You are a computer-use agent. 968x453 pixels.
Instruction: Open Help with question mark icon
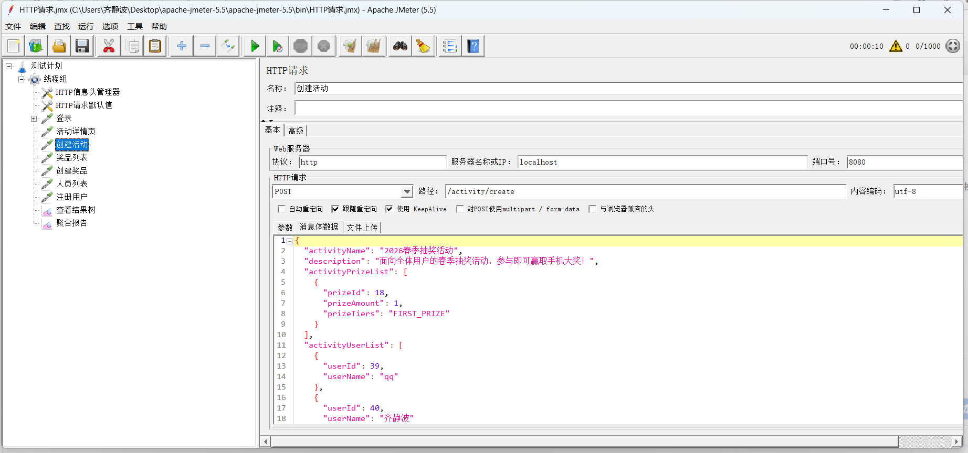(473, 46)
